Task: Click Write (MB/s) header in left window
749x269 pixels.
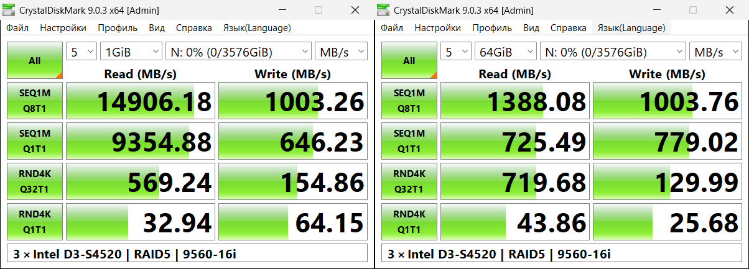Action: 293,74
